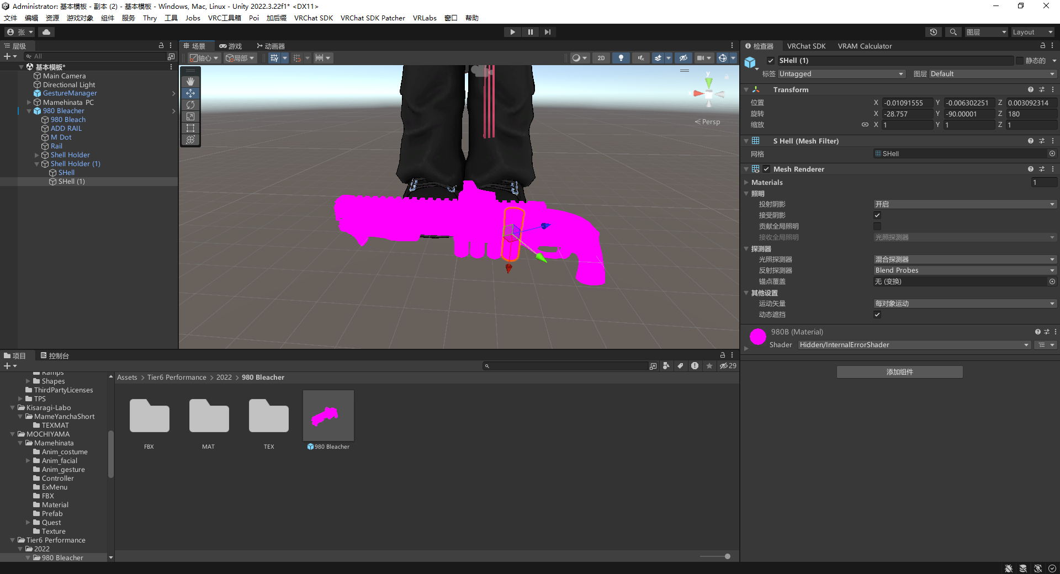Open the VRChat SDK menu
1060x574 pixels.
(x=314, y=18)
